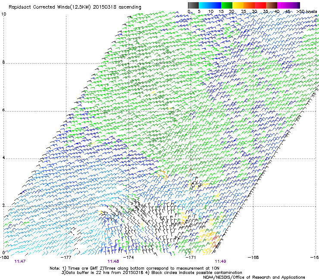Click the brown 35-40 knots legend swatch
Viewport: 319px width, 280px height.
pos(272,5)
